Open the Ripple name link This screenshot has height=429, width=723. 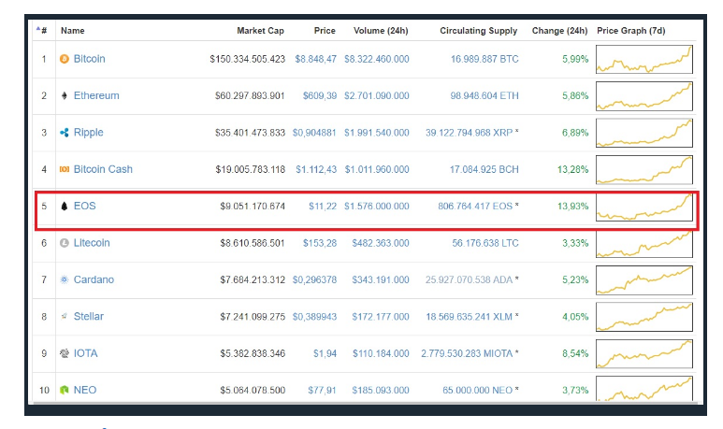88,133
